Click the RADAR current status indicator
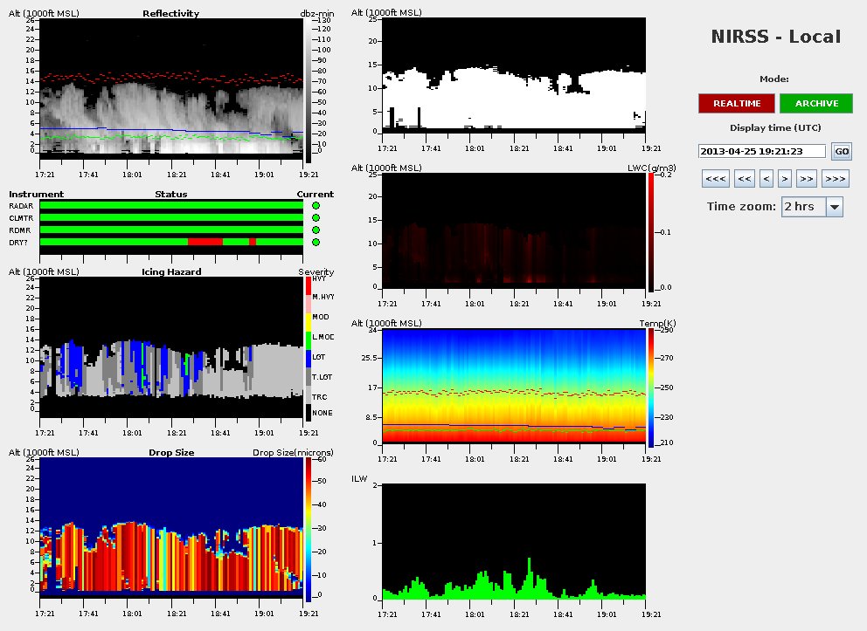This screenshot has height=631, width=867. tap(316, 206)
